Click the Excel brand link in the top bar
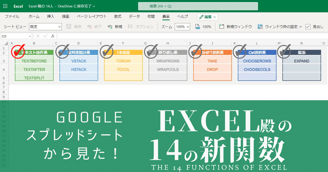This screenshot has height=172, width=328. point(18,6)
